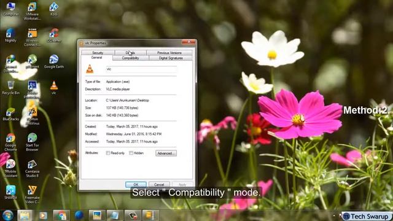Open the media player taskbar icon
Viewport: 393px width, 221px height.
click(43, 215)
